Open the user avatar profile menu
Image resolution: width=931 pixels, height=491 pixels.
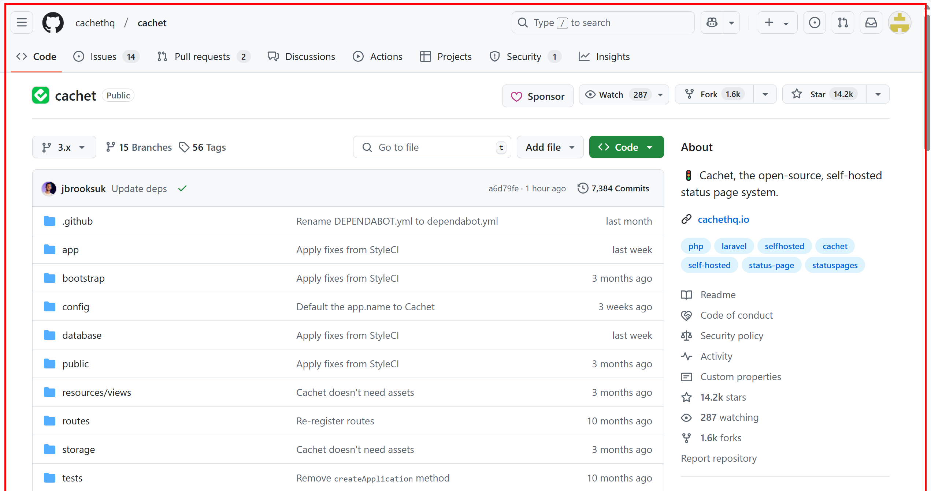coord(900,23)
